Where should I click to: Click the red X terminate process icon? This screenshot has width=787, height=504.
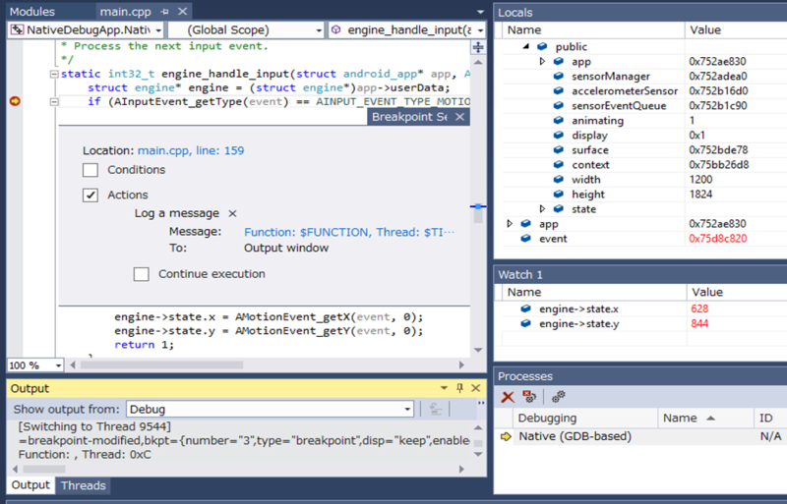(x=508, y=397)
